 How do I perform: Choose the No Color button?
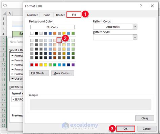pos(52,27)
